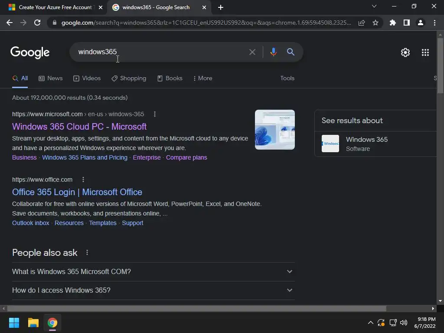Open the Outlook inbox sitelink

31,223
